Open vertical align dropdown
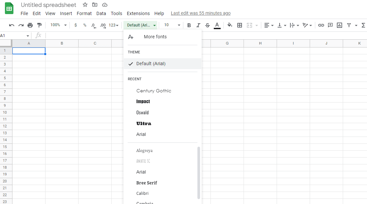 [282, 25]
